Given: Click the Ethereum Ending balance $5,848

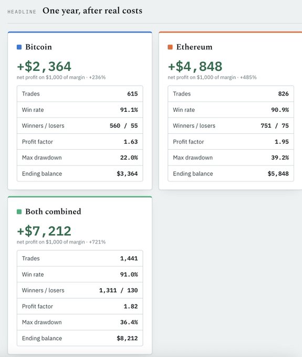Looking at the screenshot, I should [278, 174].
